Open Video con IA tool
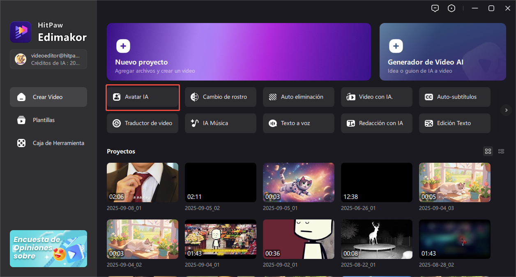Screen dimensions: 516x277 (376, 97)
